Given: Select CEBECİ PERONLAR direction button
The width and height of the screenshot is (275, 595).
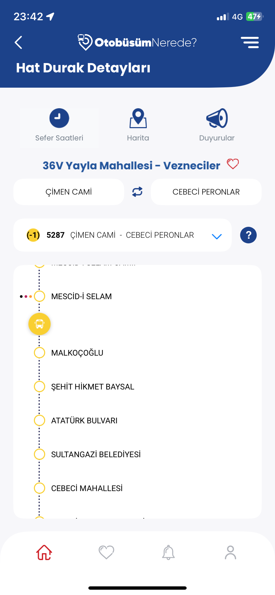Looking at the screenshot, I should 206,192.
